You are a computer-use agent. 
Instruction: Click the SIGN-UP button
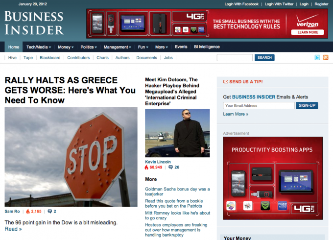[x=307, y=105]
